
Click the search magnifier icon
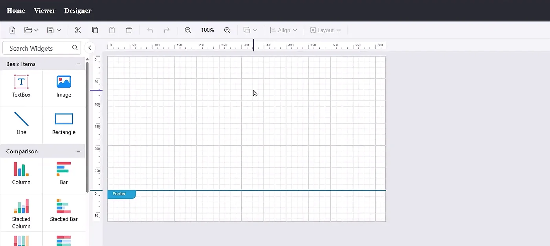tap(75, 48)
